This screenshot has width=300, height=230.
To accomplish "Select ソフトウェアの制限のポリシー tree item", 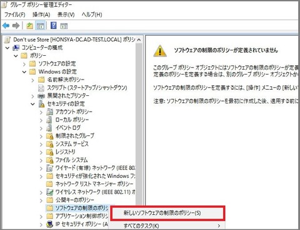I will tap(82, 208).
